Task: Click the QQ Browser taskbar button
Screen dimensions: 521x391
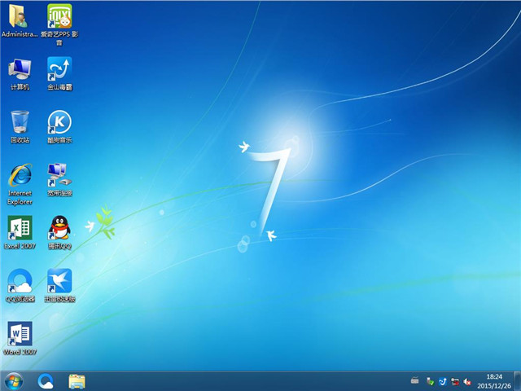Action: [x=46, y=381]
